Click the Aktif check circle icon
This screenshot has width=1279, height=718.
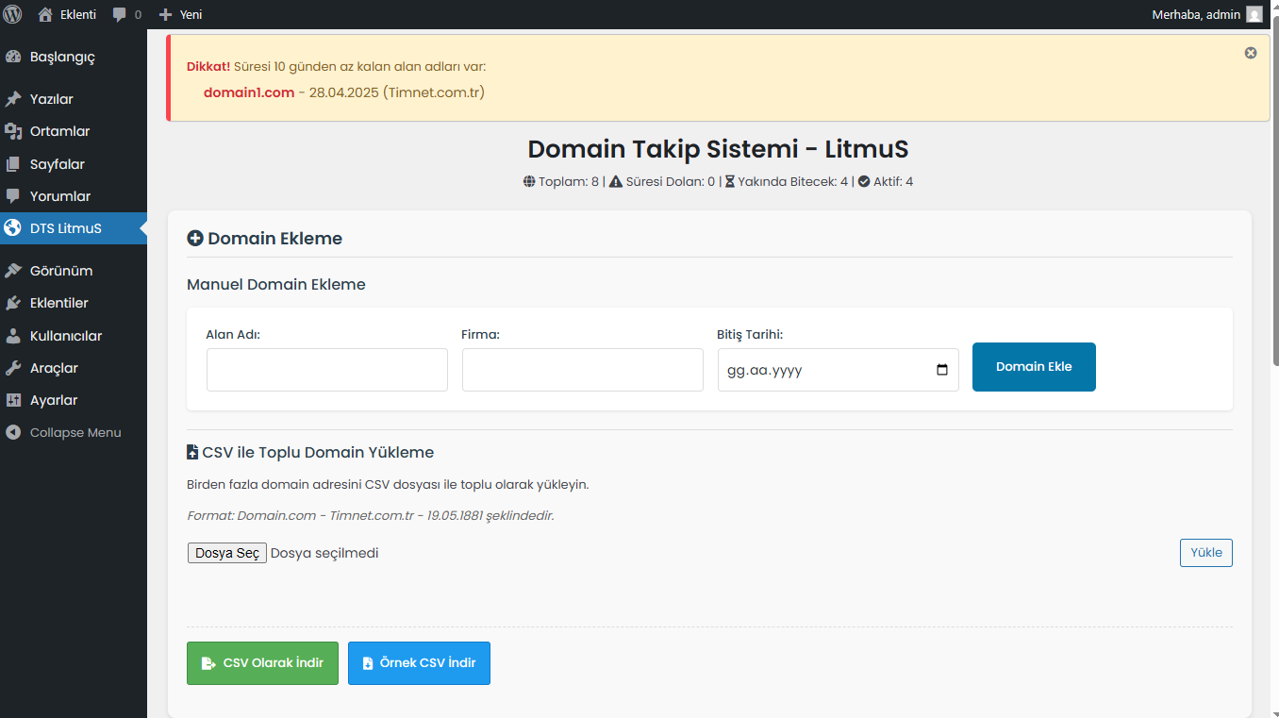[x=864, y=181]
